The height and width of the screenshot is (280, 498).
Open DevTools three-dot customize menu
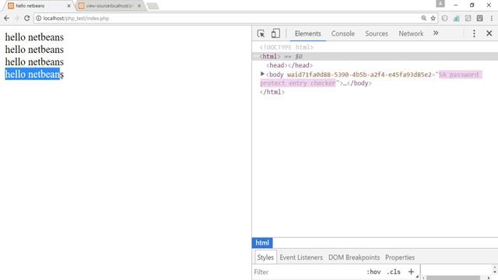coord(474,33)
